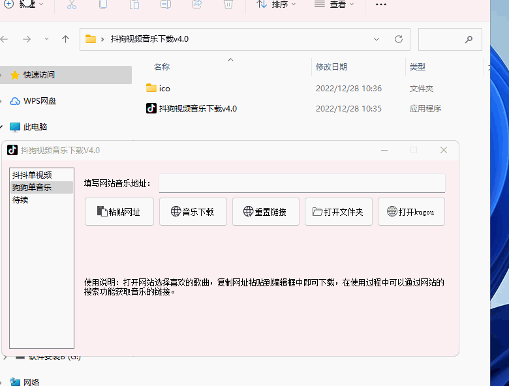Click 抖狗视频音乐下载v4.0 in the address path
The image size is (509, 386).
point(149,39)
